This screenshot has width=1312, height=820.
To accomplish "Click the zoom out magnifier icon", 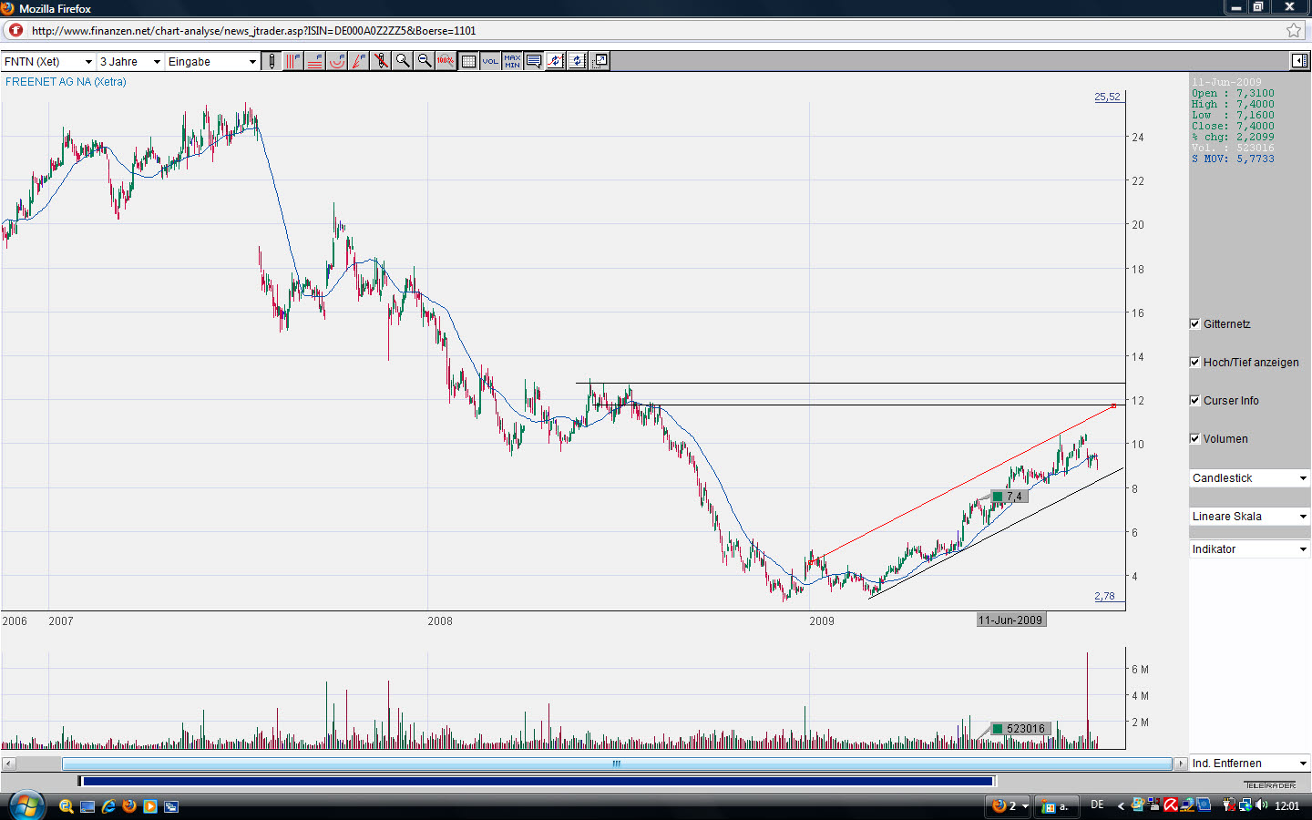I will point(425,61).
